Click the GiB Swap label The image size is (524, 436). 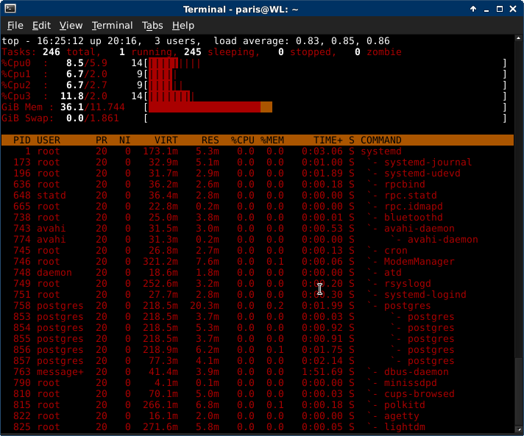point(27,118)
